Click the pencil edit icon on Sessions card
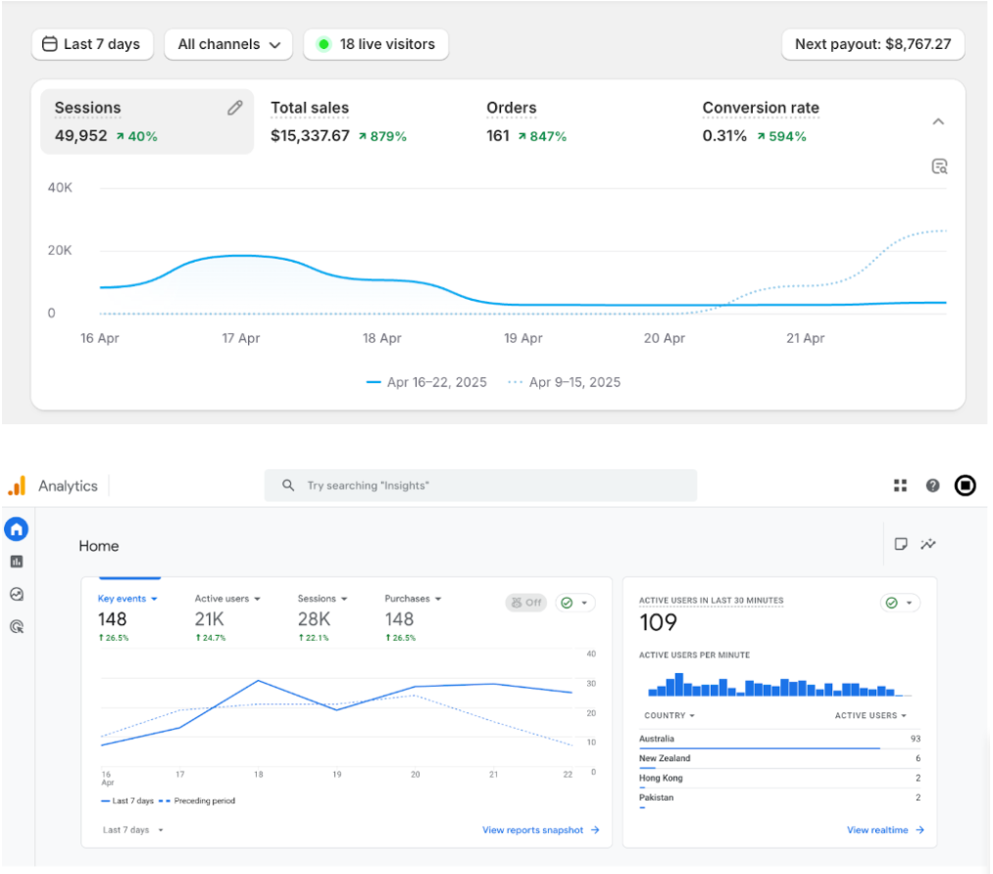993x874 pixels. [x=234, y=108]
